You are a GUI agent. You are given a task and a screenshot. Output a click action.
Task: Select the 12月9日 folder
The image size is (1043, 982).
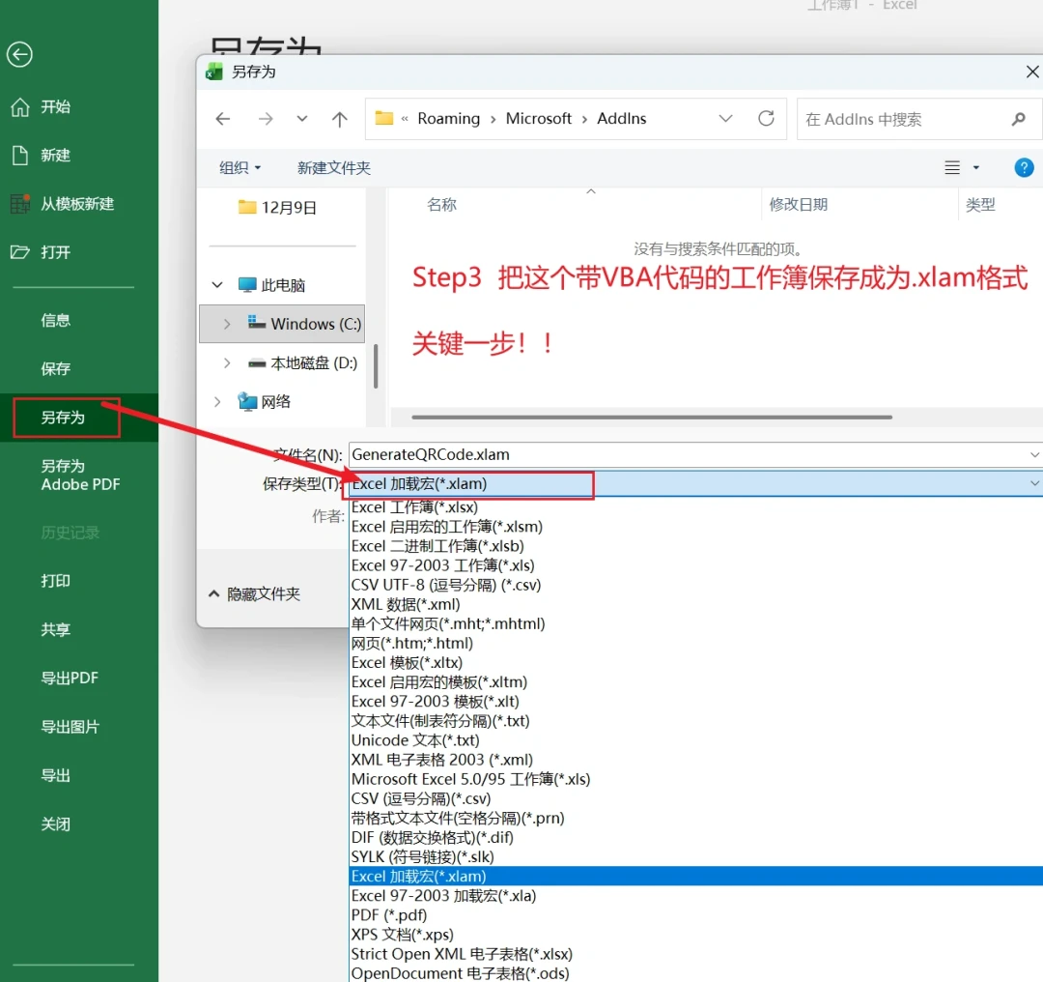coord(277,207)
